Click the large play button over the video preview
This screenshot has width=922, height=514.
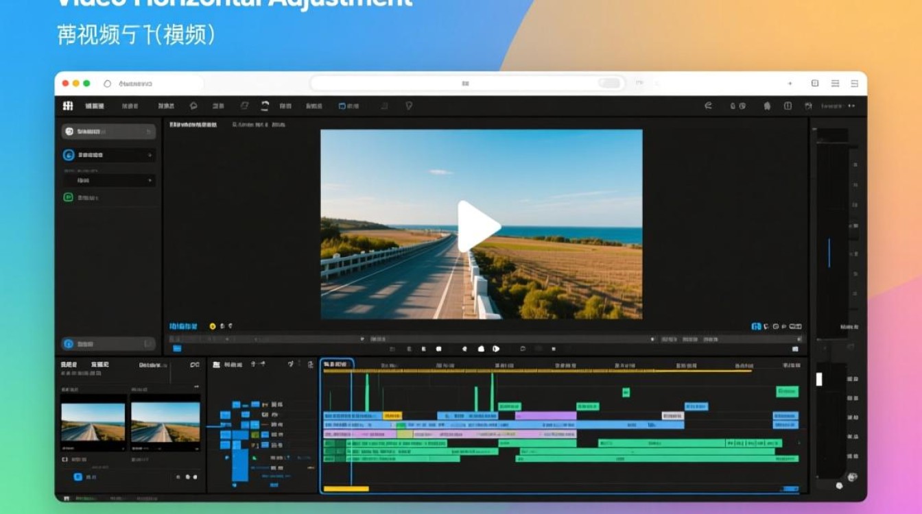478,226
